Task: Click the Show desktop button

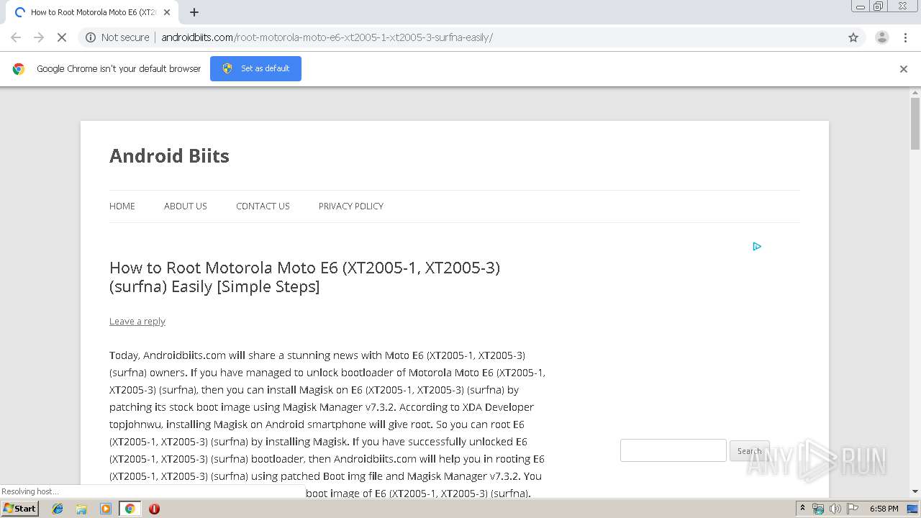Action: coord(914,509)
